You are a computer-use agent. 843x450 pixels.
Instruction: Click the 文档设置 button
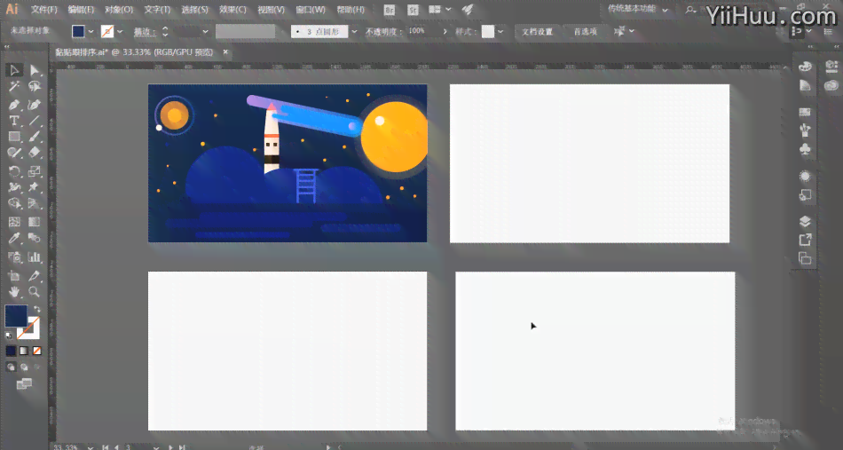[x=538, y=32]
